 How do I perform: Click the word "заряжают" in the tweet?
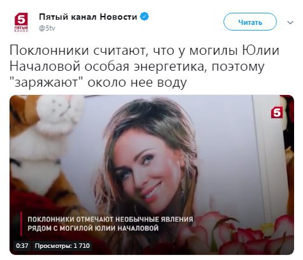tap(46, 82)
